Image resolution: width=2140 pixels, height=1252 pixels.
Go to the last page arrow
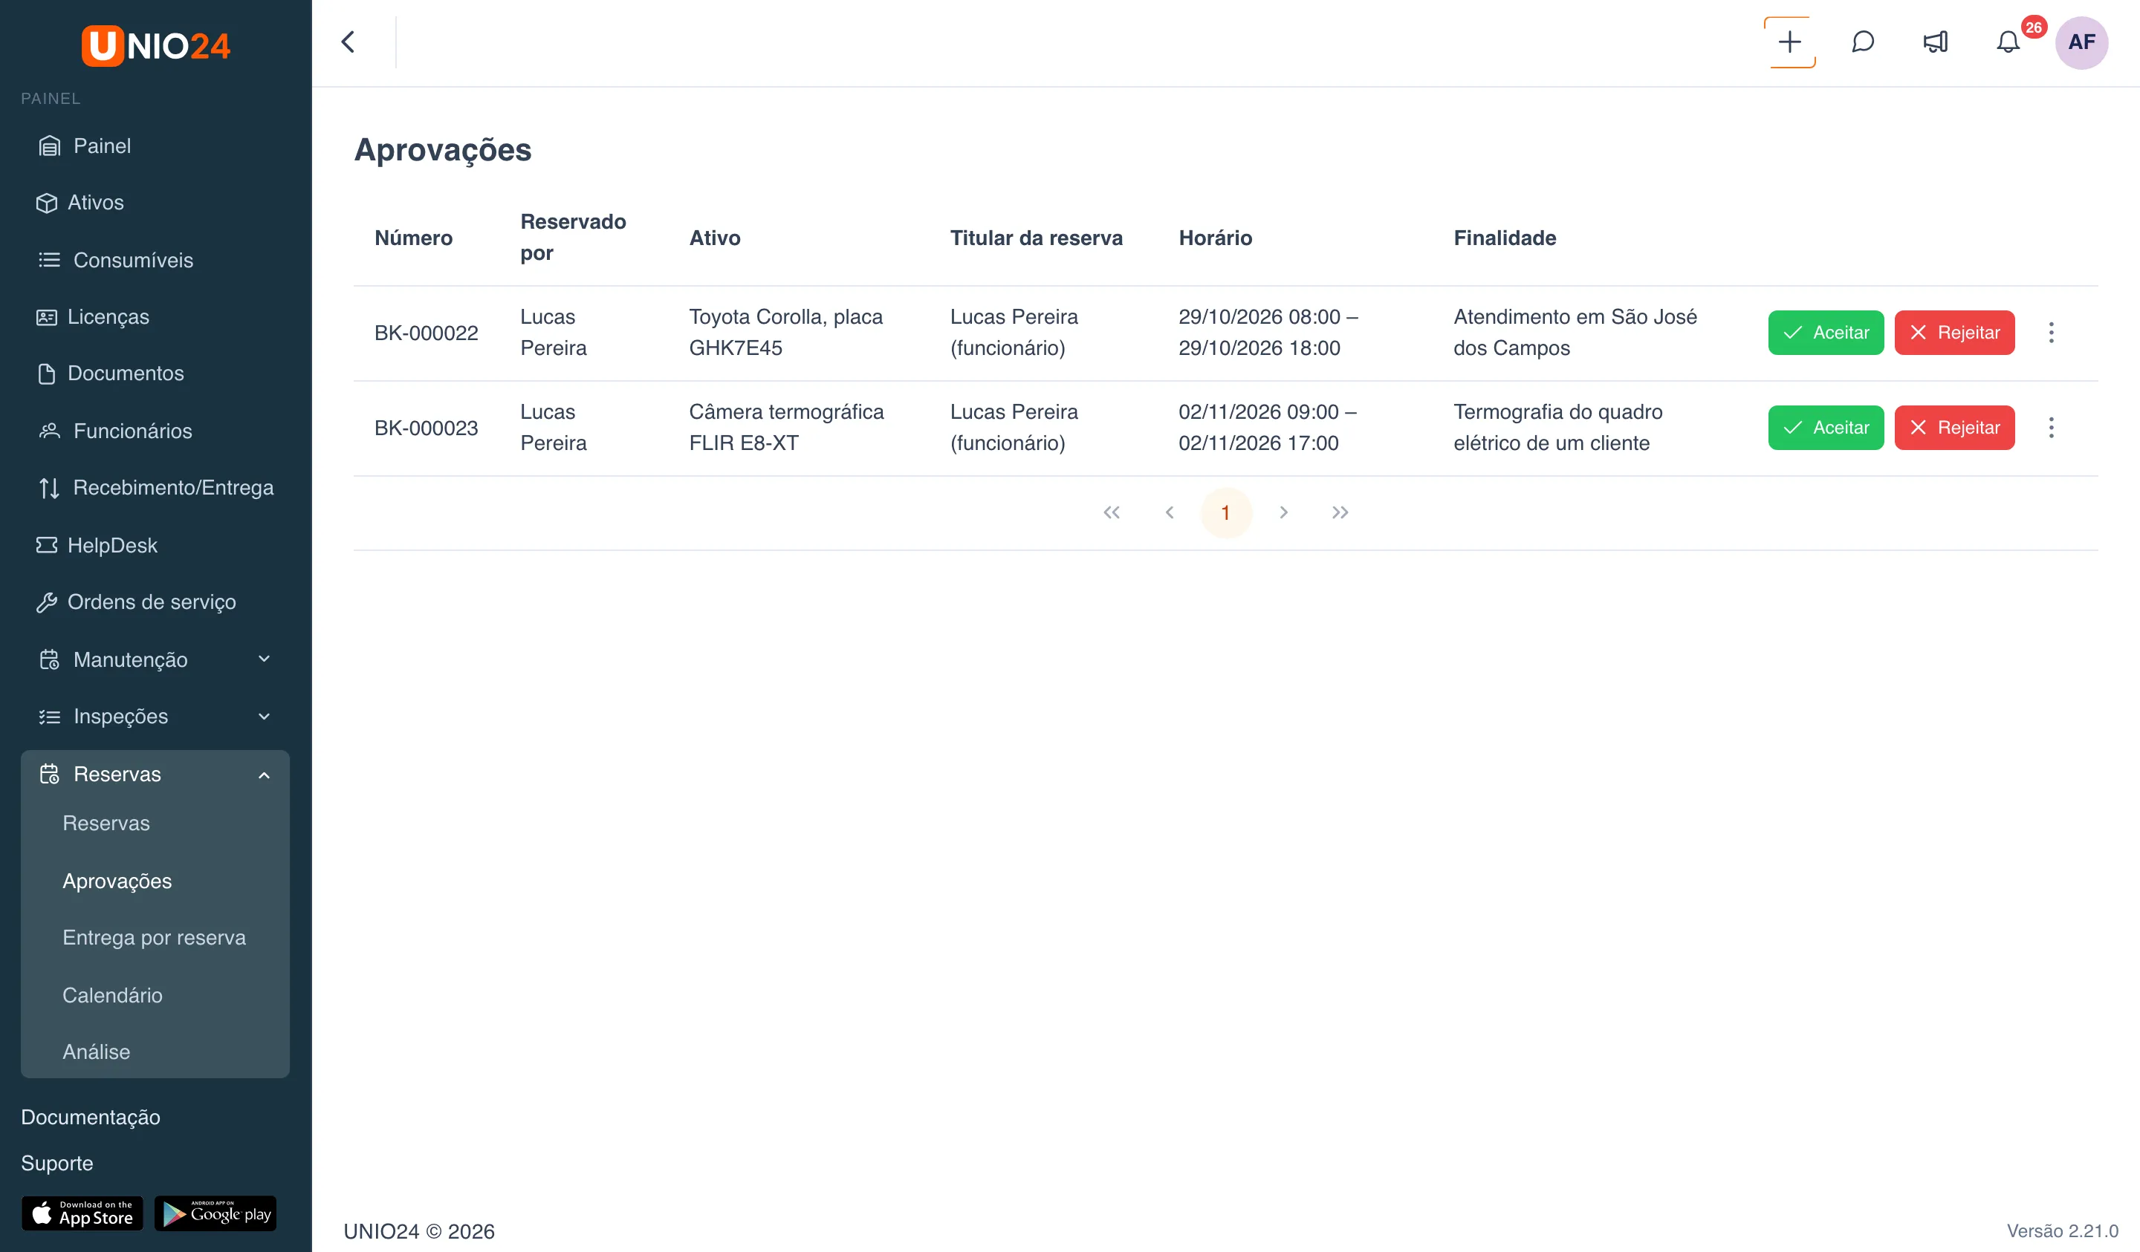1340,512
